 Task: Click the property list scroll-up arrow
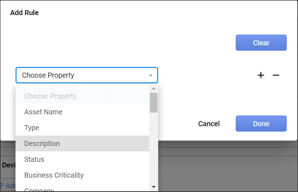click(x=154, y=89)
